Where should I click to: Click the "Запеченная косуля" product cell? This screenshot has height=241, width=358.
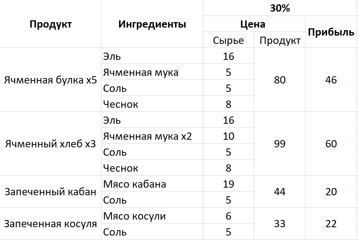(x=51, y=224)
